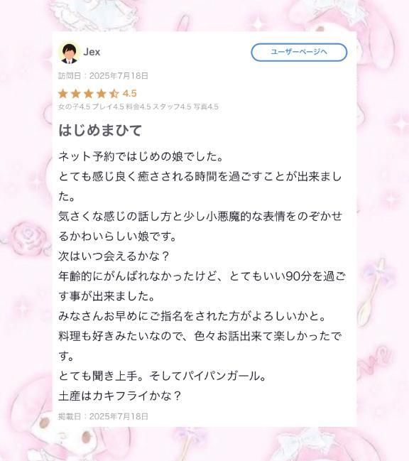Click the 女の子4.5 sub-rating
Image resolution: width=409 pixels, height=461 pixels.
point(74,107)
